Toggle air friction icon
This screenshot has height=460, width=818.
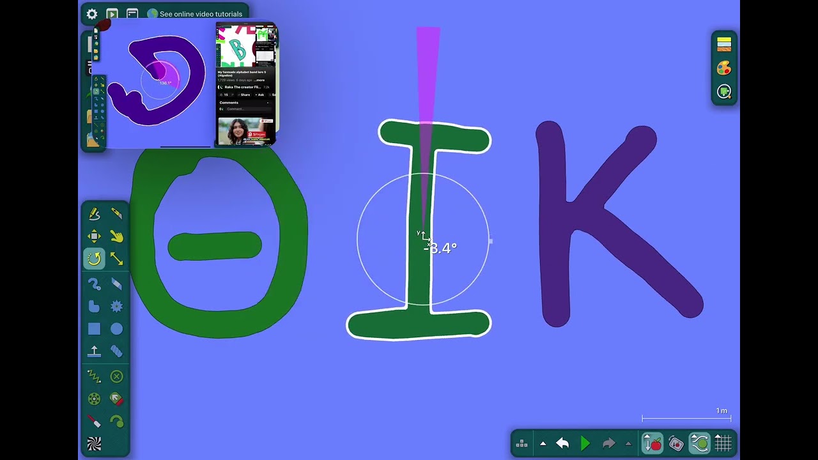point(700,443)
